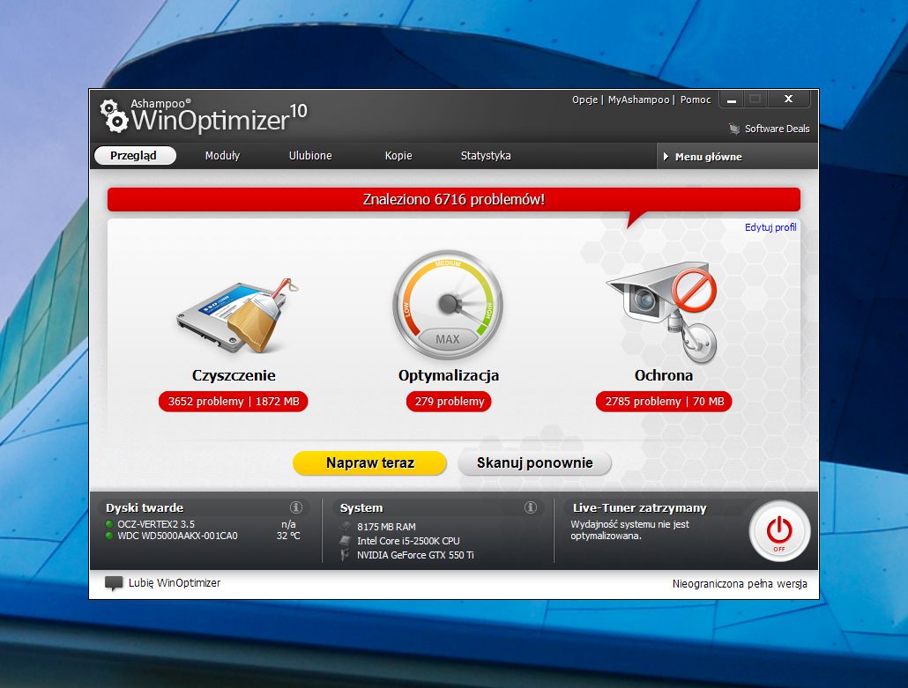Close the WinOptimizer window
Image resolution: width=908 pixels, height=688 pixels.
[x=788, y=99]
